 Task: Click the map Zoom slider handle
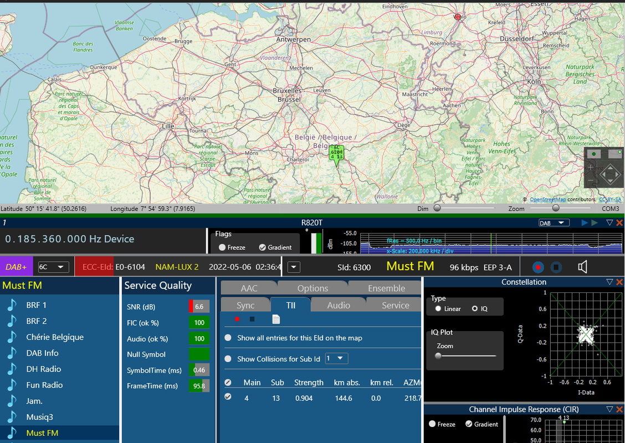coord(556,208)
